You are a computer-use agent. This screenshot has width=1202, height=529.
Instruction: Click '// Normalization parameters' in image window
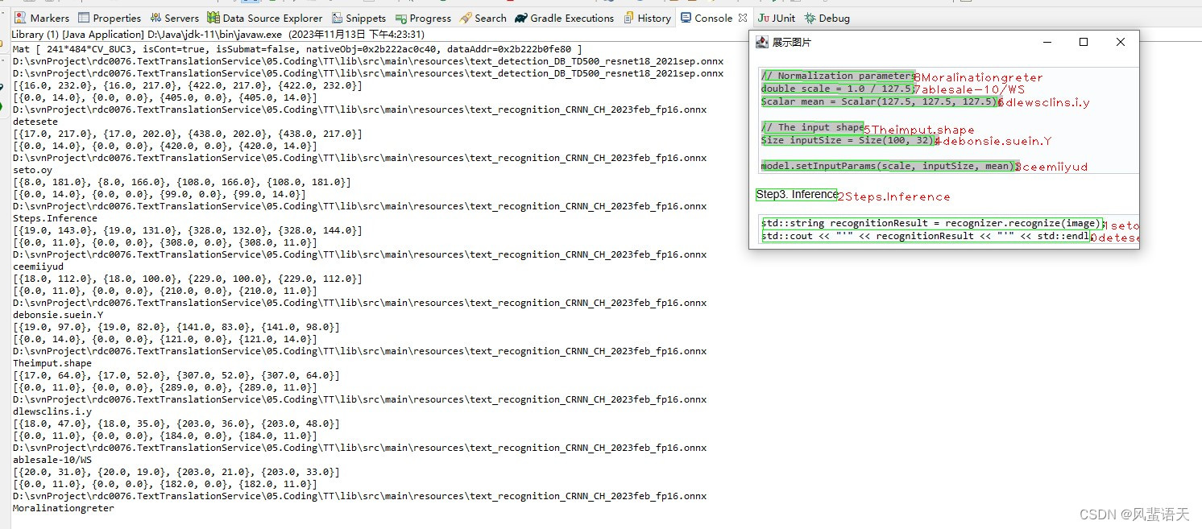point(838,76)
